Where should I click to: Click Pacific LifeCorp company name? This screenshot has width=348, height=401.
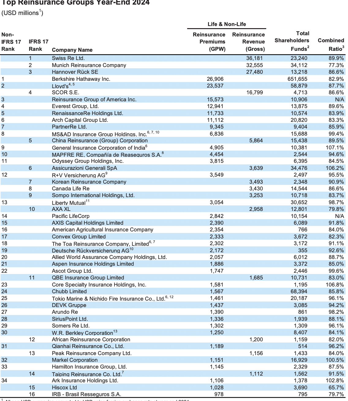[x=70, y=216]
